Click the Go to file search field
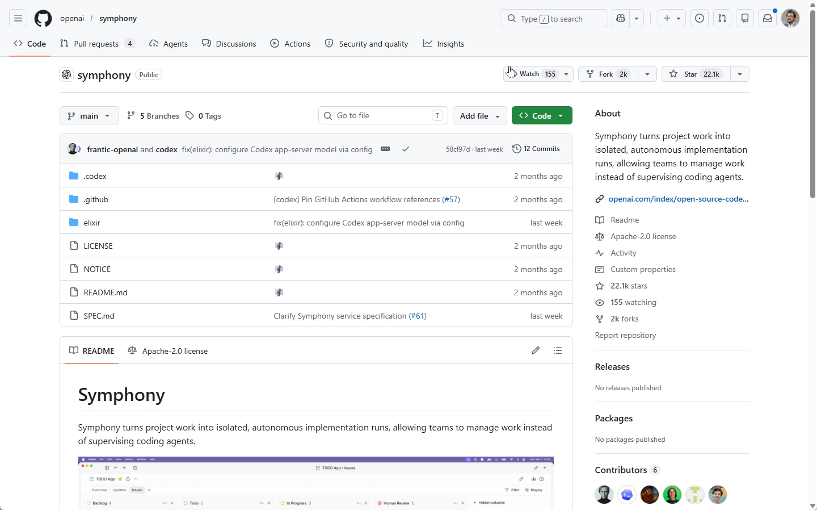 pyautogui.click(x=384, y=115)
